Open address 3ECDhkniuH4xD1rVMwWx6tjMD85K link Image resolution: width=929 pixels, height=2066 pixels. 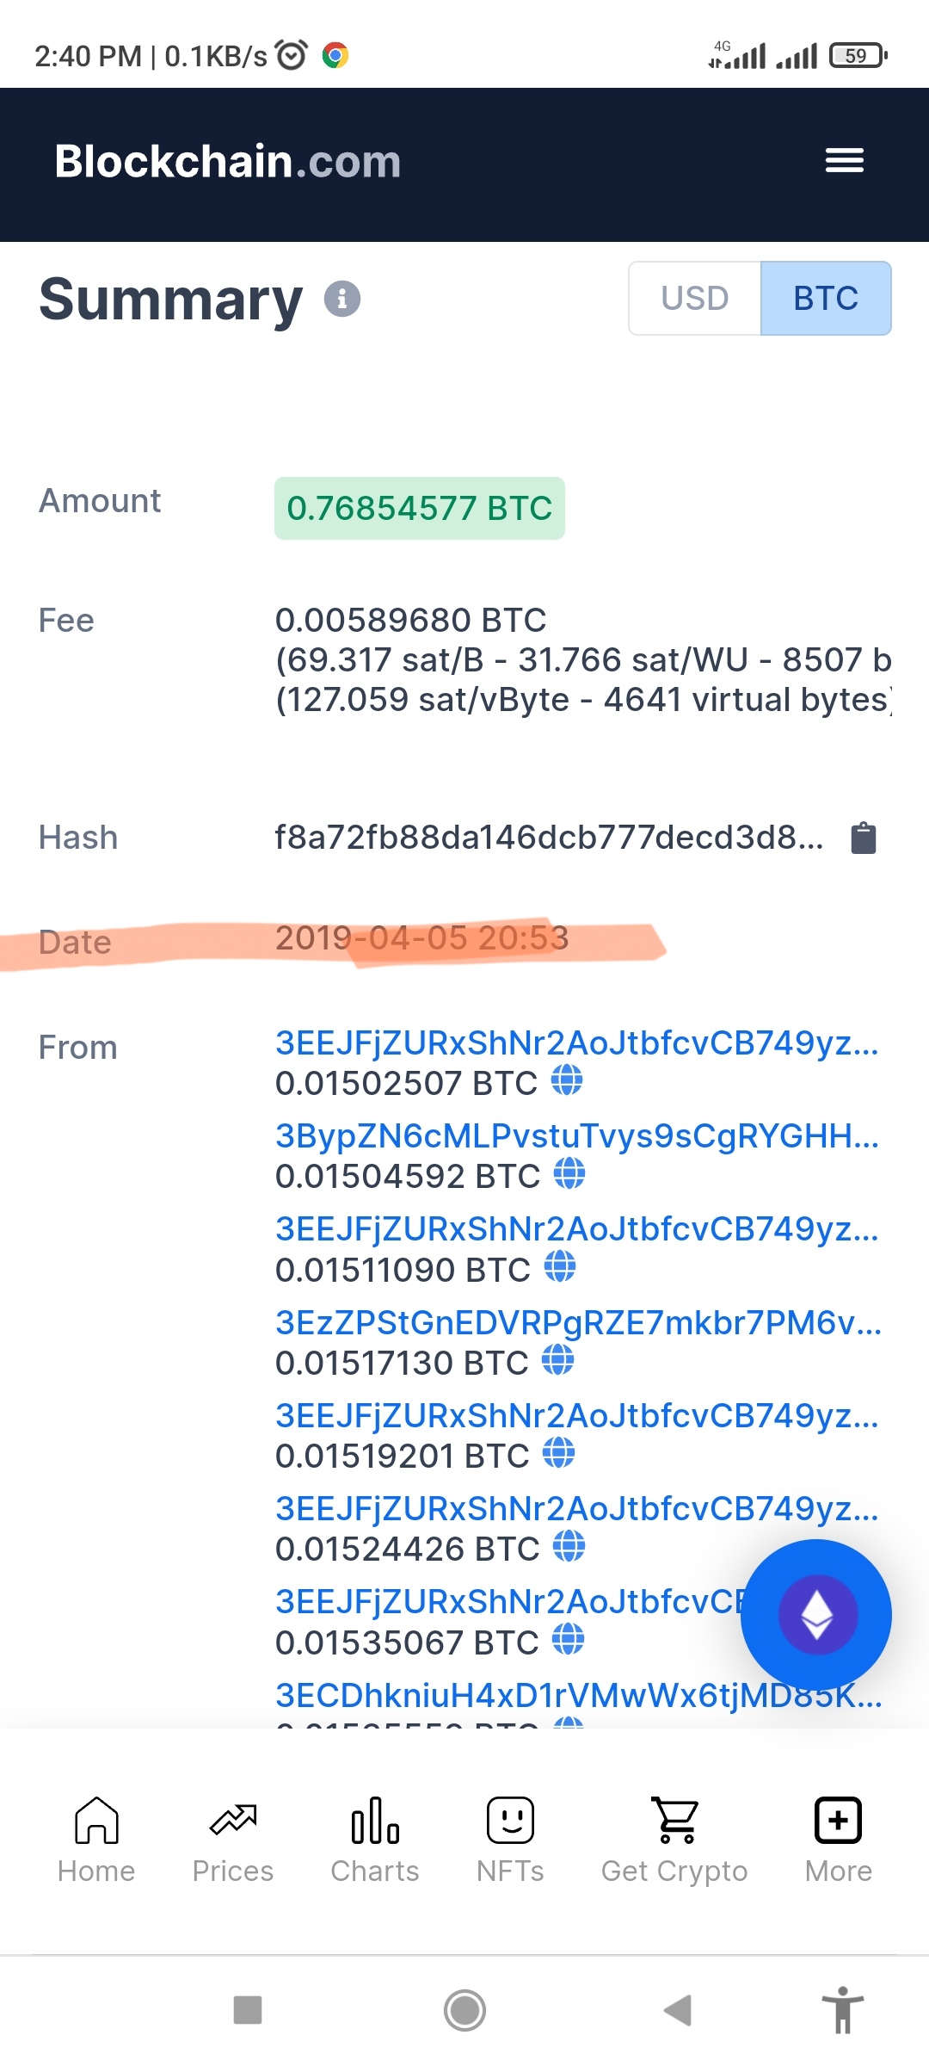tap(578, 1696)
